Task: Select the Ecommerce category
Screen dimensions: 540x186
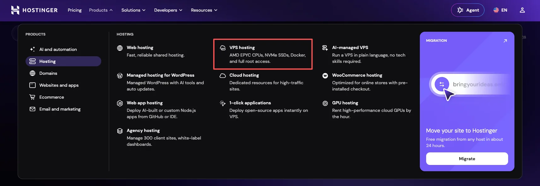Action: [x=63, y=97]
